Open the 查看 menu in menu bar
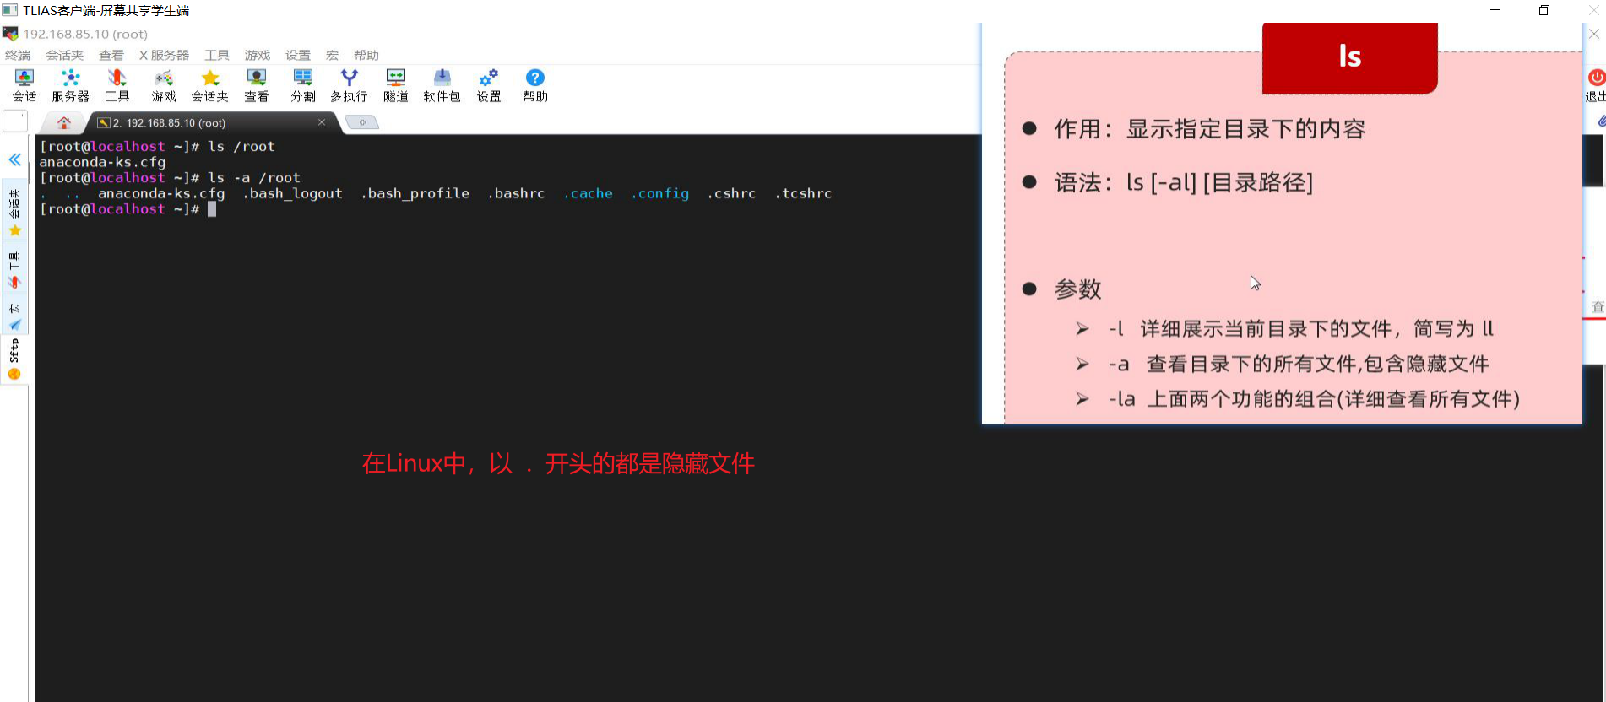This screenshot has height=702, width=1606. tap(111, 55)
